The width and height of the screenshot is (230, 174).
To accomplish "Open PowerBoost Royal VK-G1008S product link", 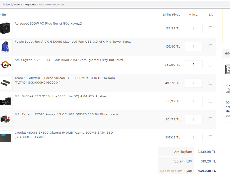I will pos(73,42).
